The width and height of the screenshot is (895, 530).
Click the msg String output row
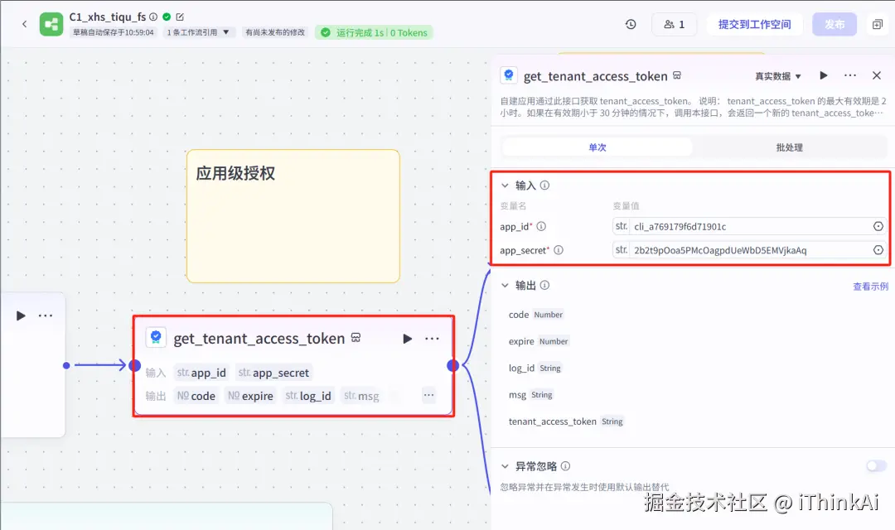(531, 395)
